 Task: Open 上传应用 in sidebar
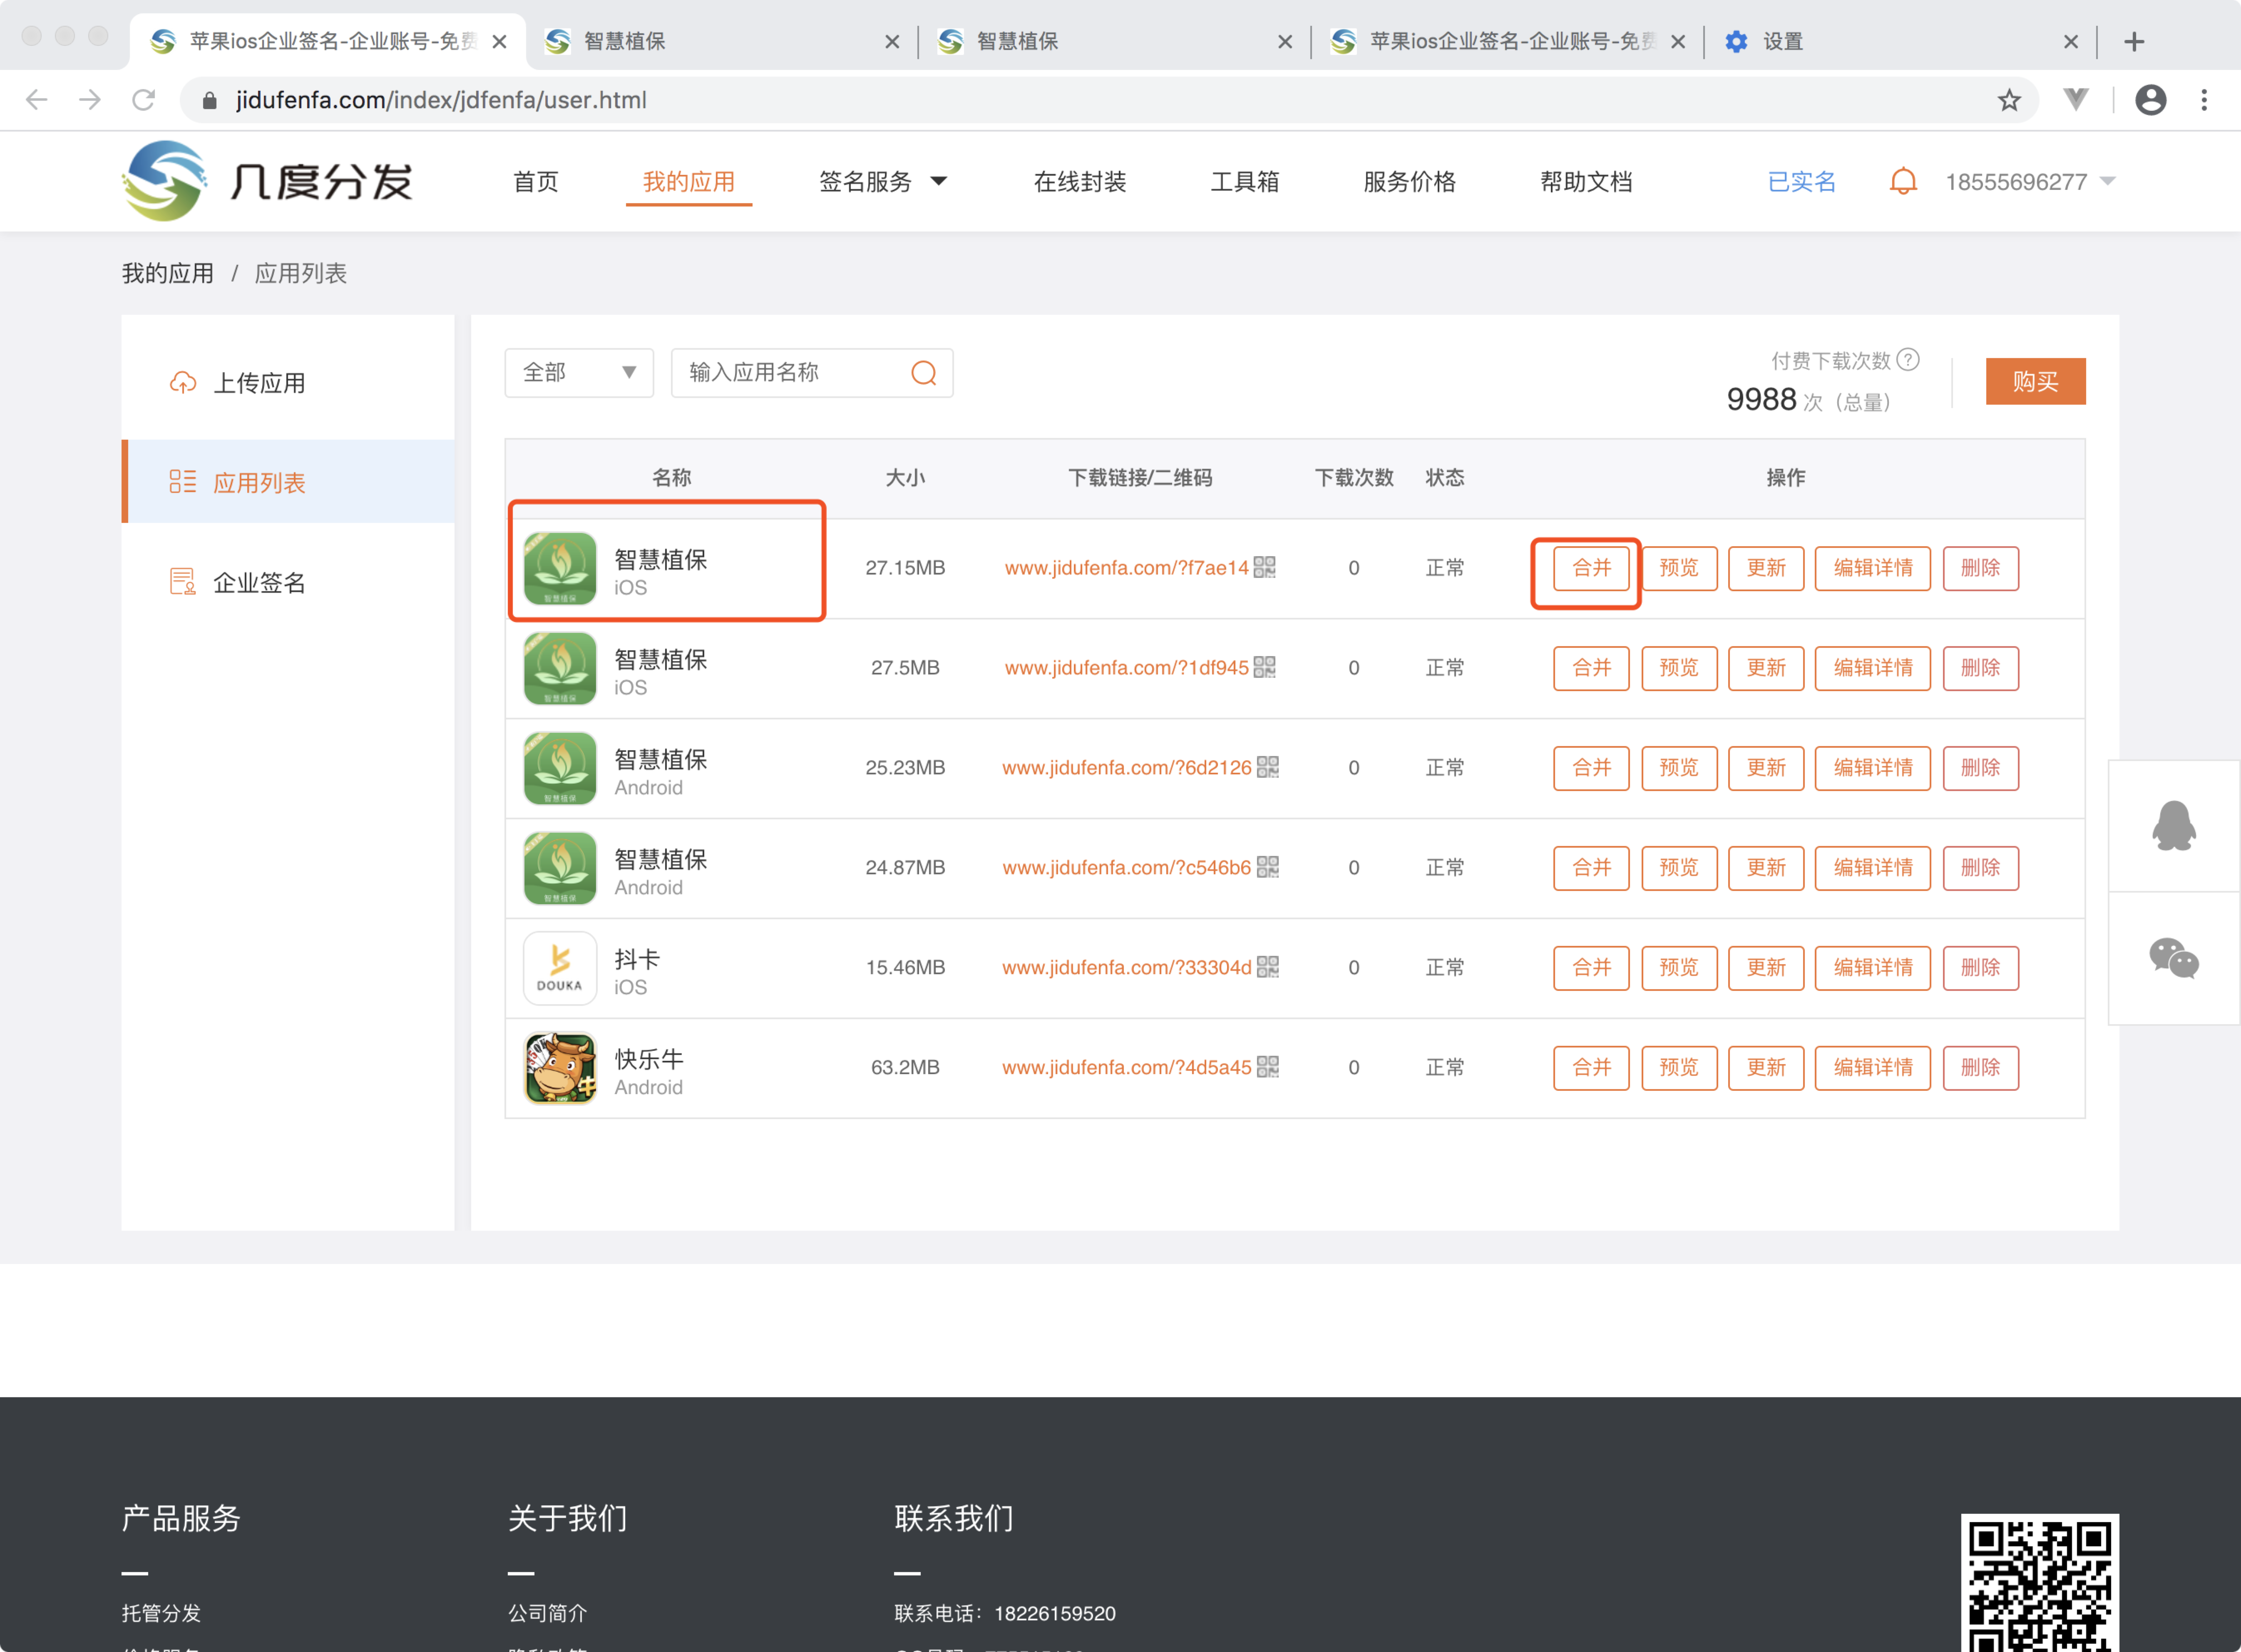tap(288, 383)
